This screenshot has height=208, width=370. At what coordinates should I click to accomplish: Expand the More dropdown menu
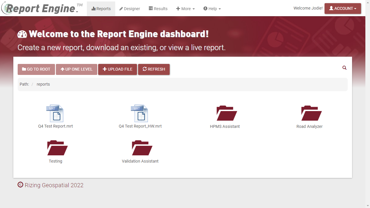coord(186,9)
